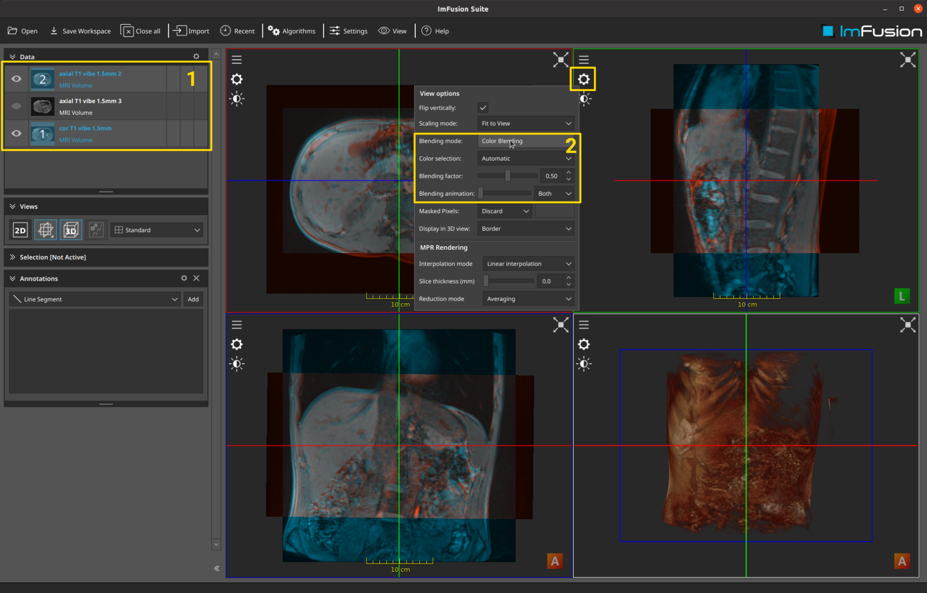Open view options gear in 3D view

coord(584,344)
